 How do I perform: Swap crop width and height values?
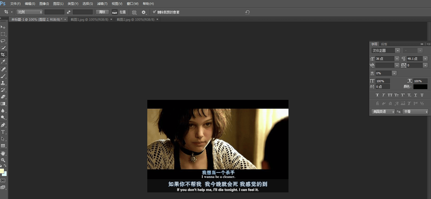click(x=69, y=12)
